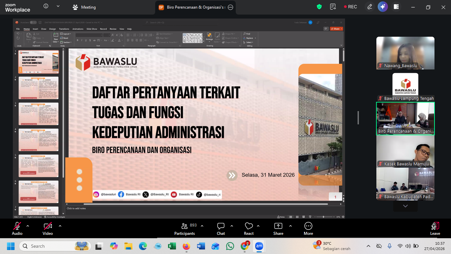Leave the Zoom meeting
The image size is (451, 254).
coord(435,229)
